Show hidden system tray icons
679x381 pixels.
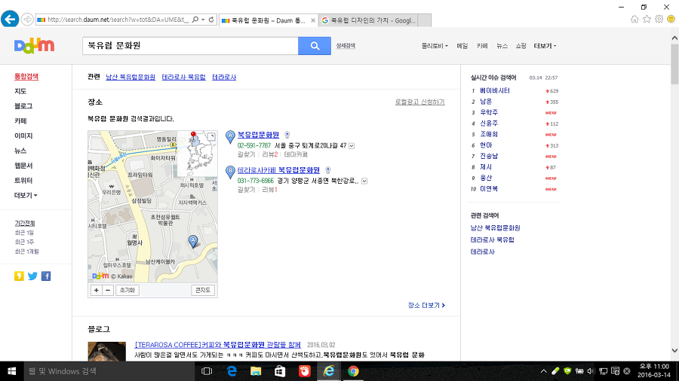pyautogui.click(x=543, y=371)
